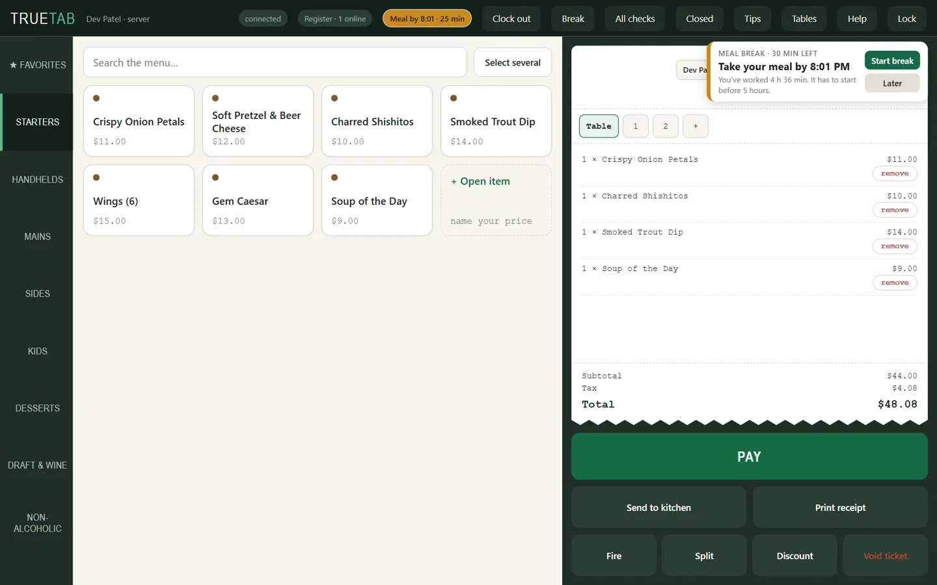
Task: Remove Crispy Onion Petals from ticket
Action: pyautogui.click(x=895, y=174)
